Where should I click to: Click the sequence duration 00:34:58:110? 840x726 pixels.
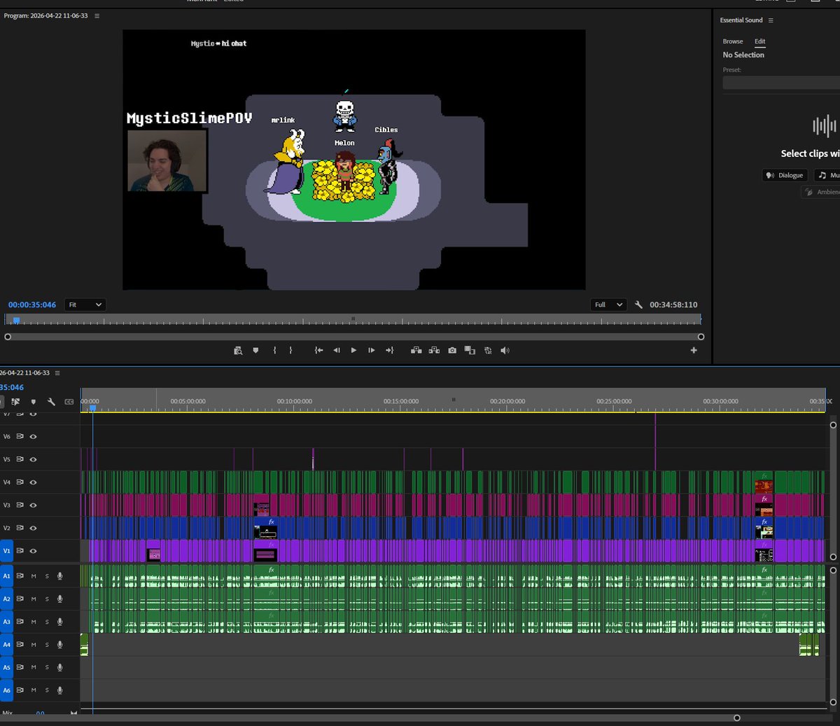pyautogui.click(x=673, y=305)
